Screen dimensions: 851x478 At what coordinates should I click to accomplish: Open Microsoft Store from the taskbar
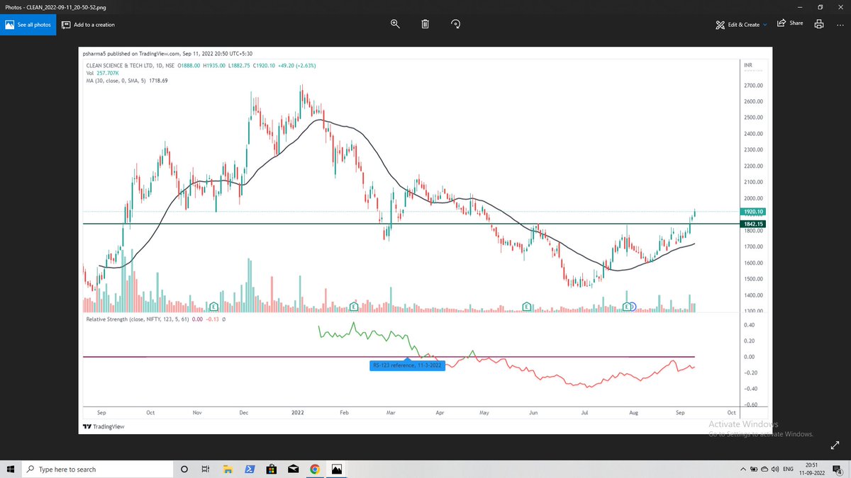tap(272, 468)
